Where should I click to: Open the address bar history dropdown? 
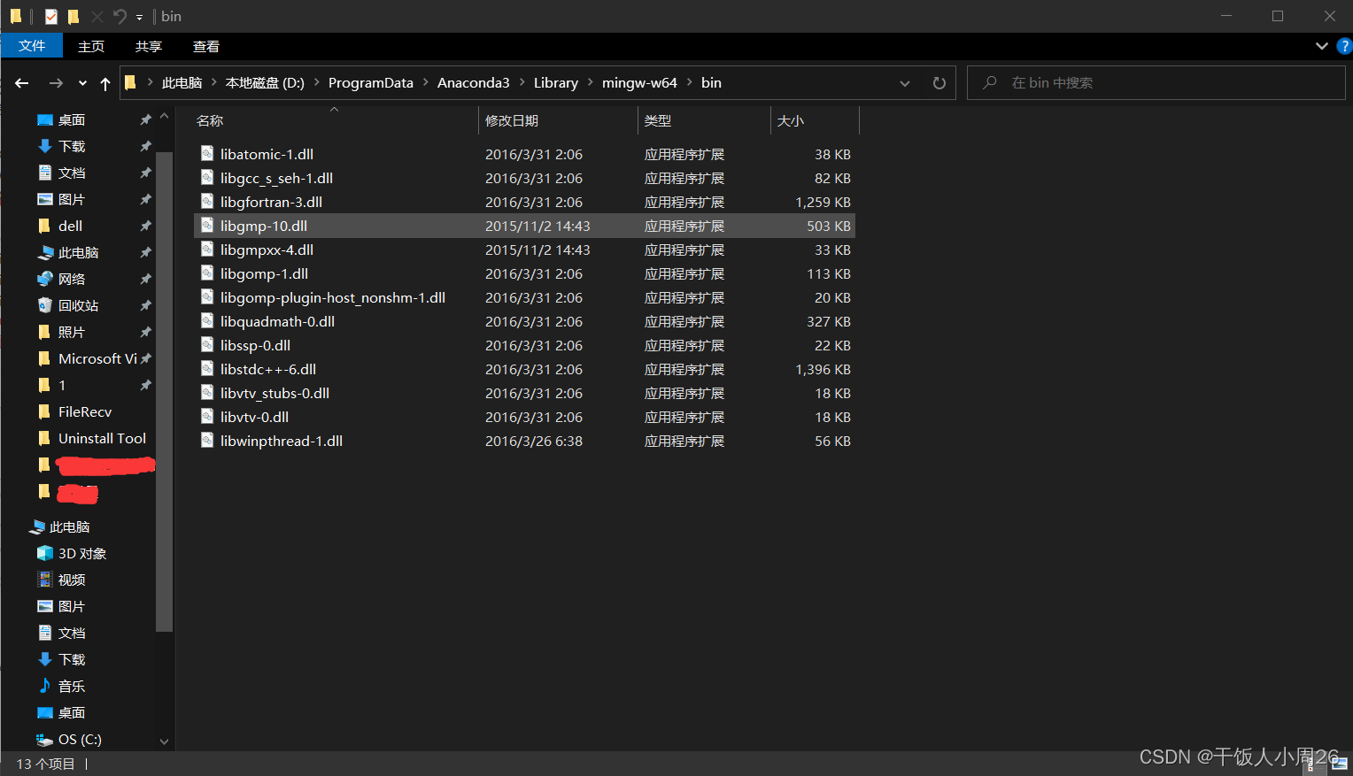click(x=905, y=83)
